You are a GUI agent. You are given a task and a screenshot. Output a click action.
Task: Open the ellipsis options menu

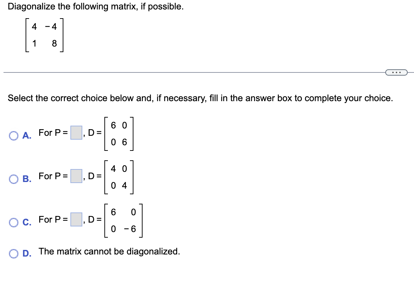pyautogui.click(x=396, y=72)
